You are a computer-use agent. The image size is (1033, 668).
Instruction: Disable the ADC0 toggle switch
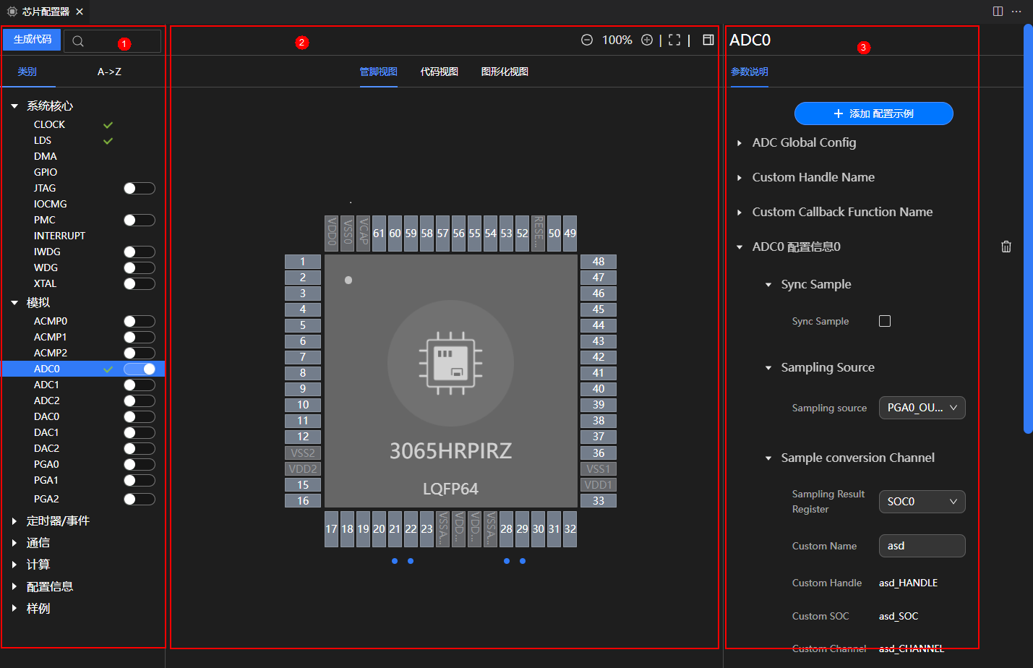[x=139, y=369]
